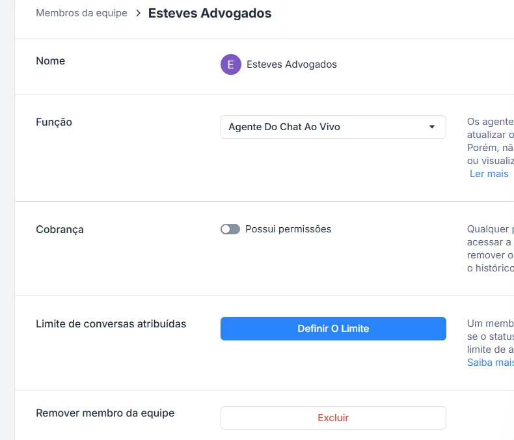Click the role description text above Ler mais
This screenshot has width=514, height=440.
point(491,141)
